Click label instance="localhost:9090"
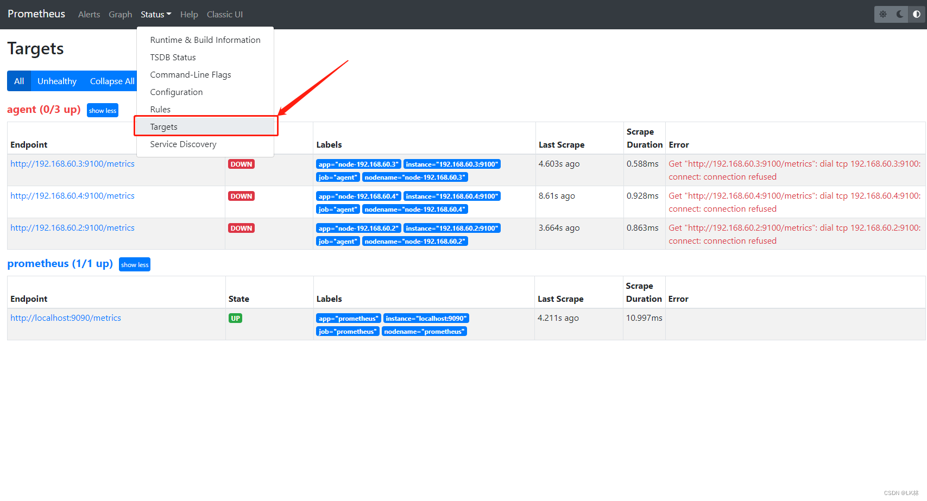This screenshot has width=927, height=501. (426, 319)
